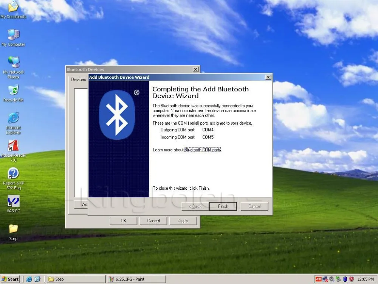Click the Safely Remove Hardware tray icon
378x284 pixels.
338,279
